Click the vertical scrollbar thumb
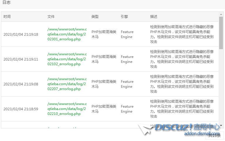 click(221, 33)
